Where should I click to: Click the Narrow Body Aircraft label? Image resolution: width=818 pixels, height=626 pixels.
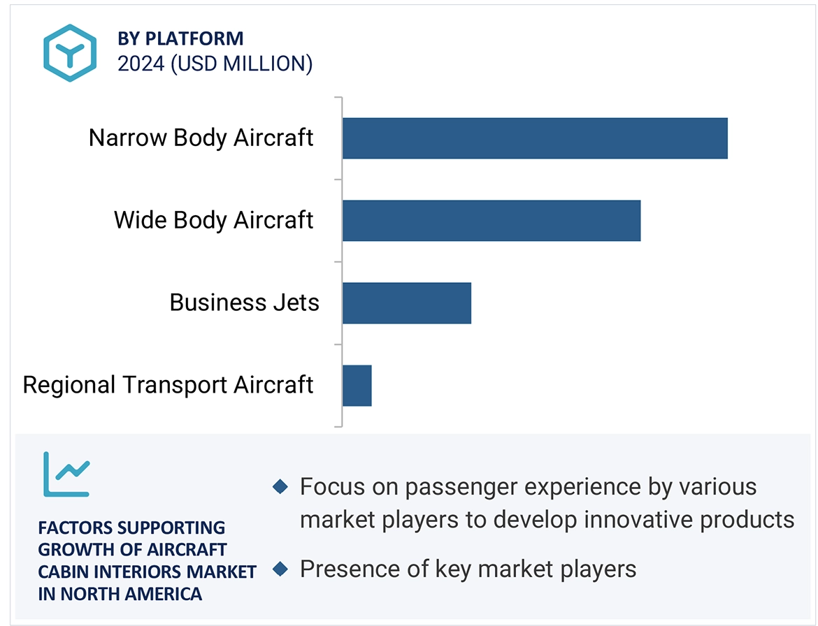click(201, 138)
